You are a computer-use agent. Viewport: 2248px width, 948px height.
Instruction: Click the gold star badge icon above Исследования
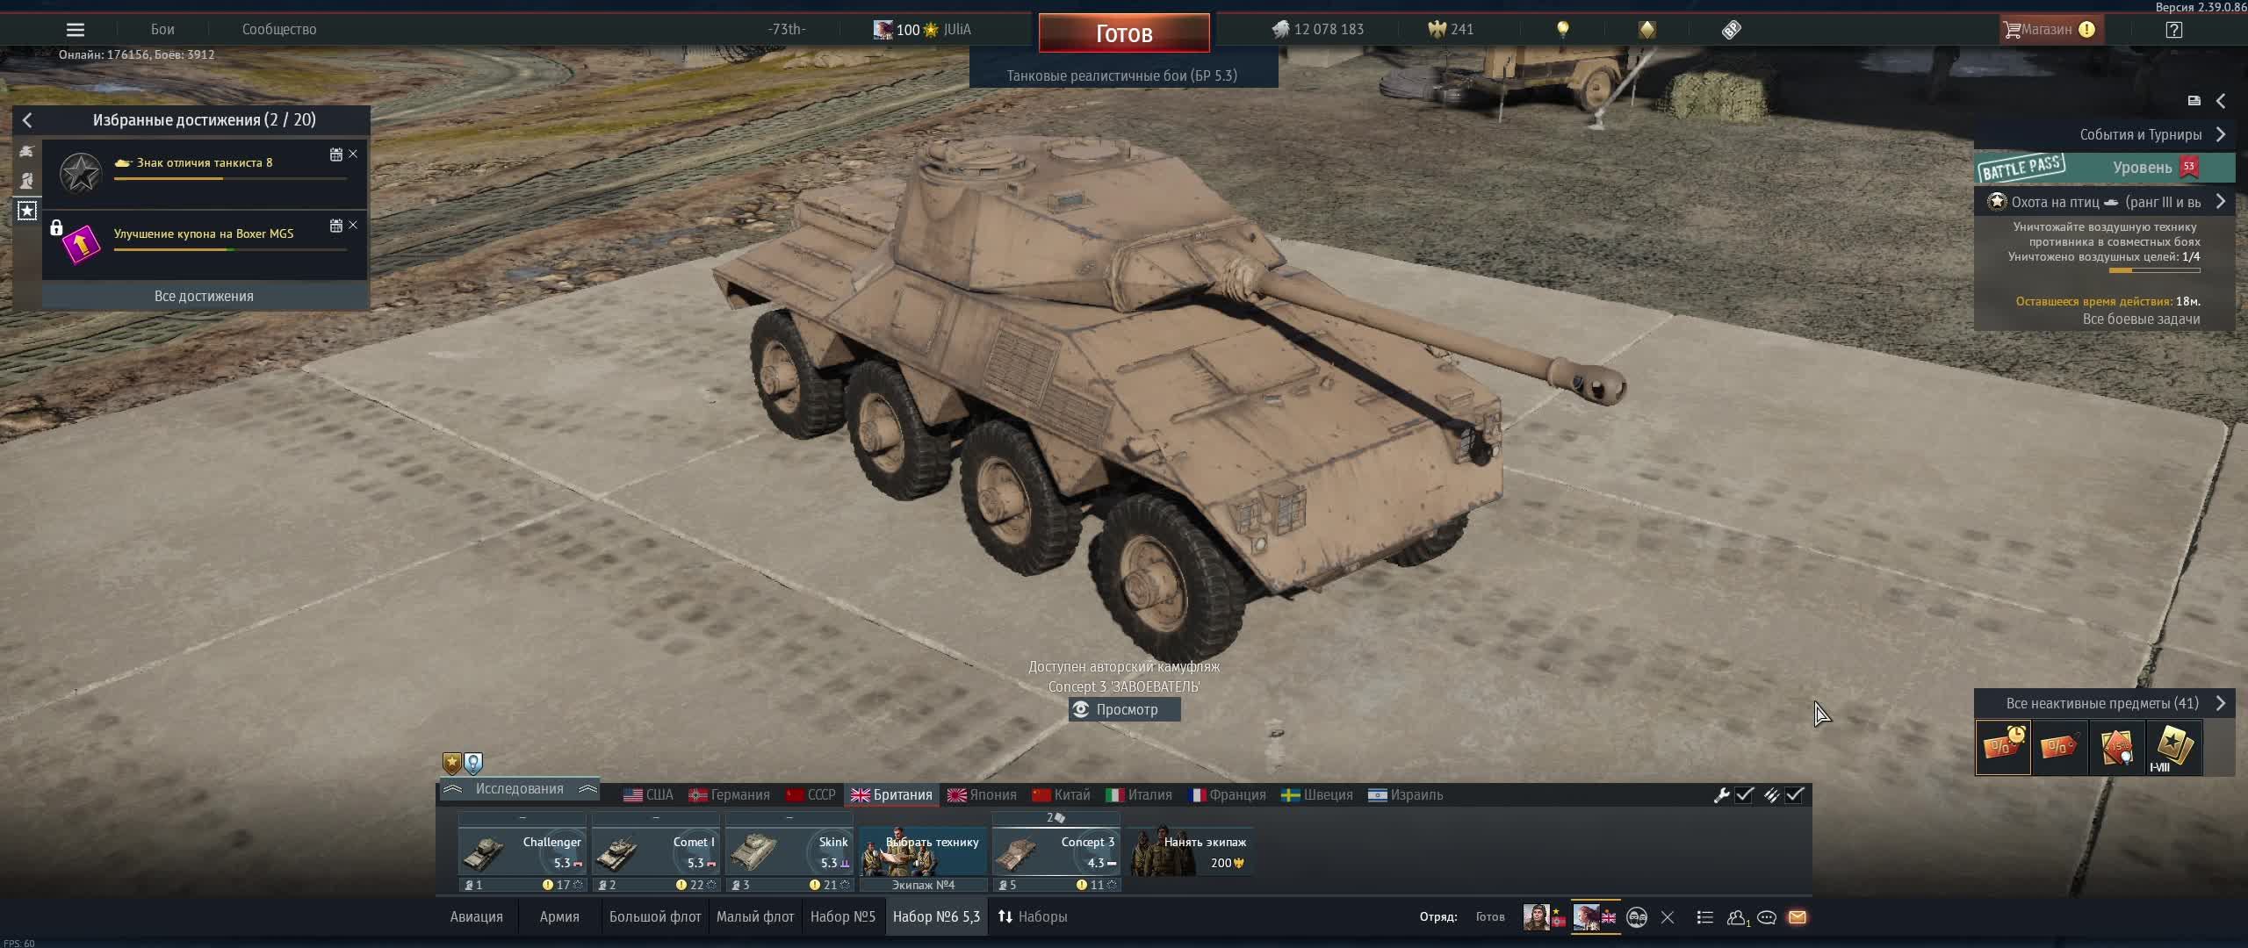451,763
